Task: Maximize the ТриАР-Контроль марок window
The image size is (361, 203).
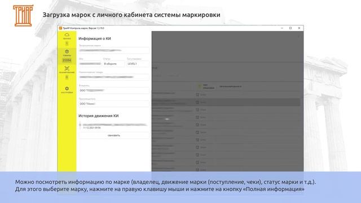Action: (290, 28)
